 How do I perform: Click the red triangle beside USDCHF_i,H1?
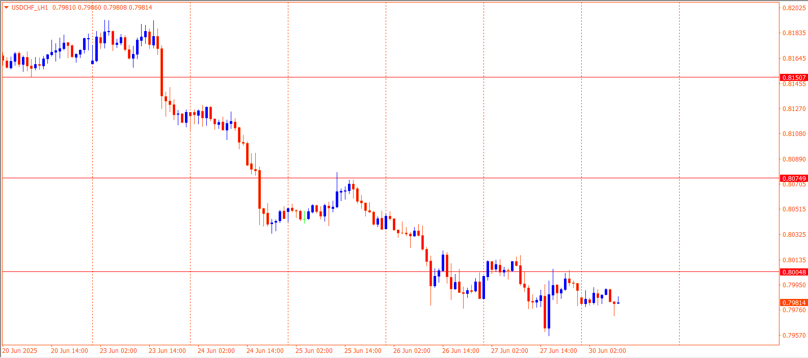(x=7, y=8)
